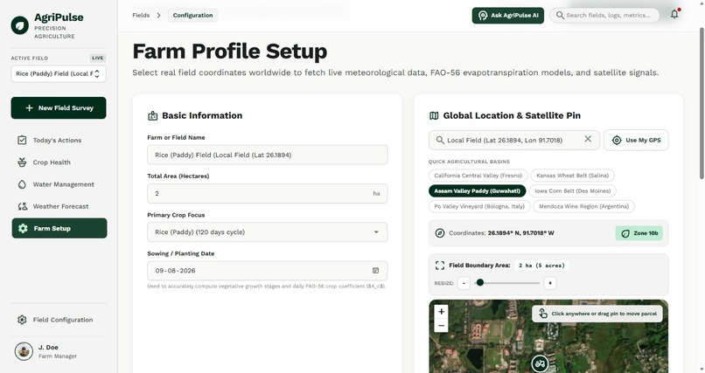
Task: Decrease field boundary with minus button
Action: [464, 283]
